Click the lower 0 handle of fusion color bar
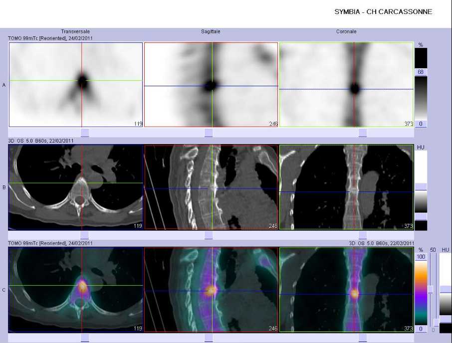Viewport: 452px width, 343px height. [x=421, y=329]
